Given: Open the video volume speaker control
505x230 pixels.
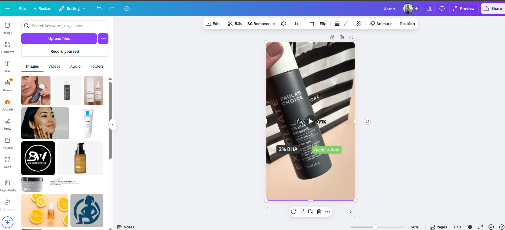Looking at the screenshot, I should [x=284, y=24].
